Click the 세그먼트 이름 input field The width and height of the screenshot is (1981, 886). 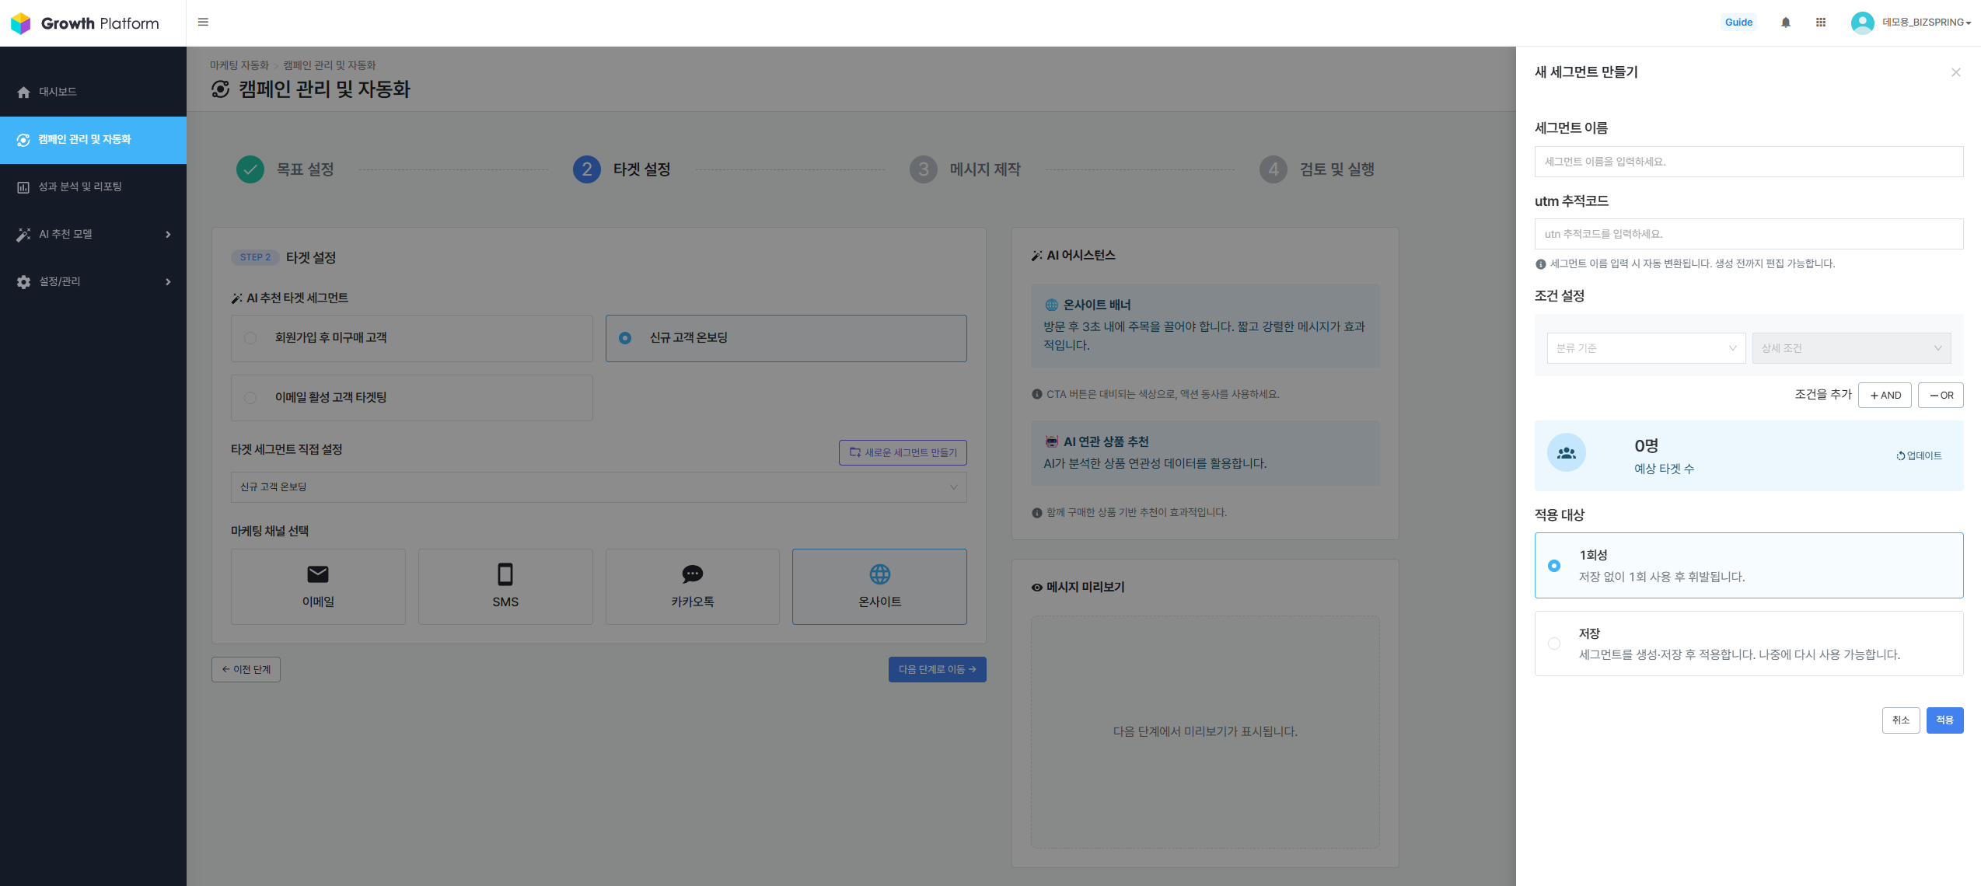pos(1748,162)
